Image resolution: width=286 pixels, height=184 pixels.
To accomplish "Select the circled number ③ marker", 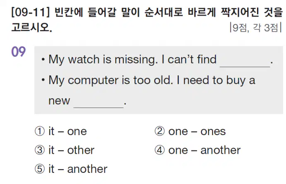I will 40,150.
